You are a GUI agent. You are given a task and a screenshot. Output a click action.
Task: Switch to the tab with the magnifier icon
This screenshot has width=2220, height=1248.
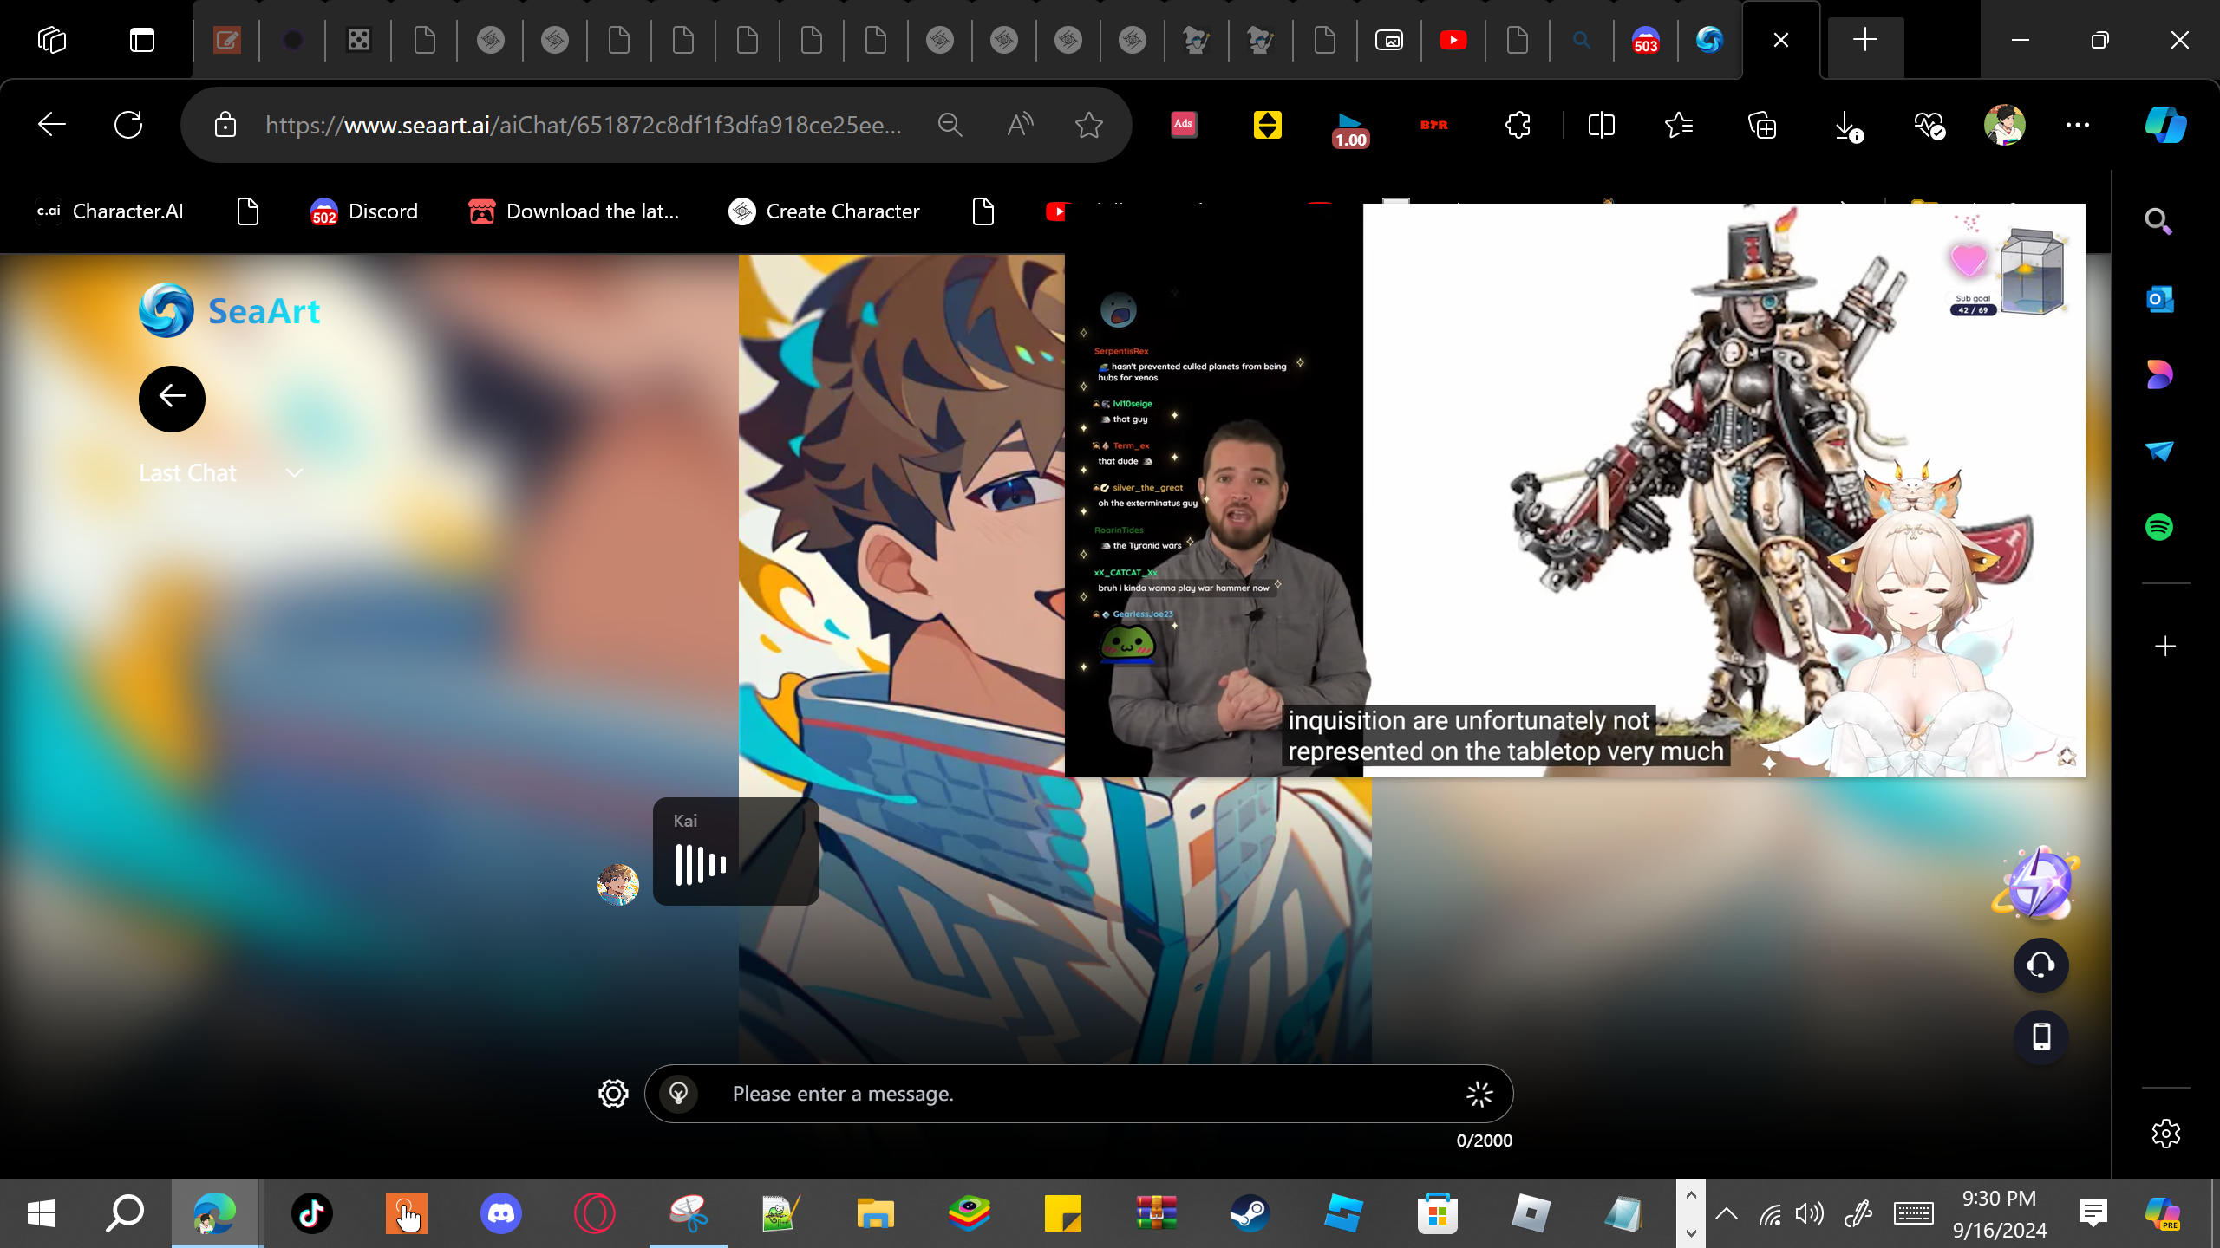[x=1581, y=40]
